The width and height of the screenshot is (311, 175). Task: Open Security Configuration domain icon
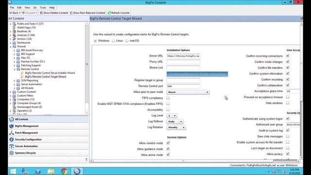click(12, 140)
